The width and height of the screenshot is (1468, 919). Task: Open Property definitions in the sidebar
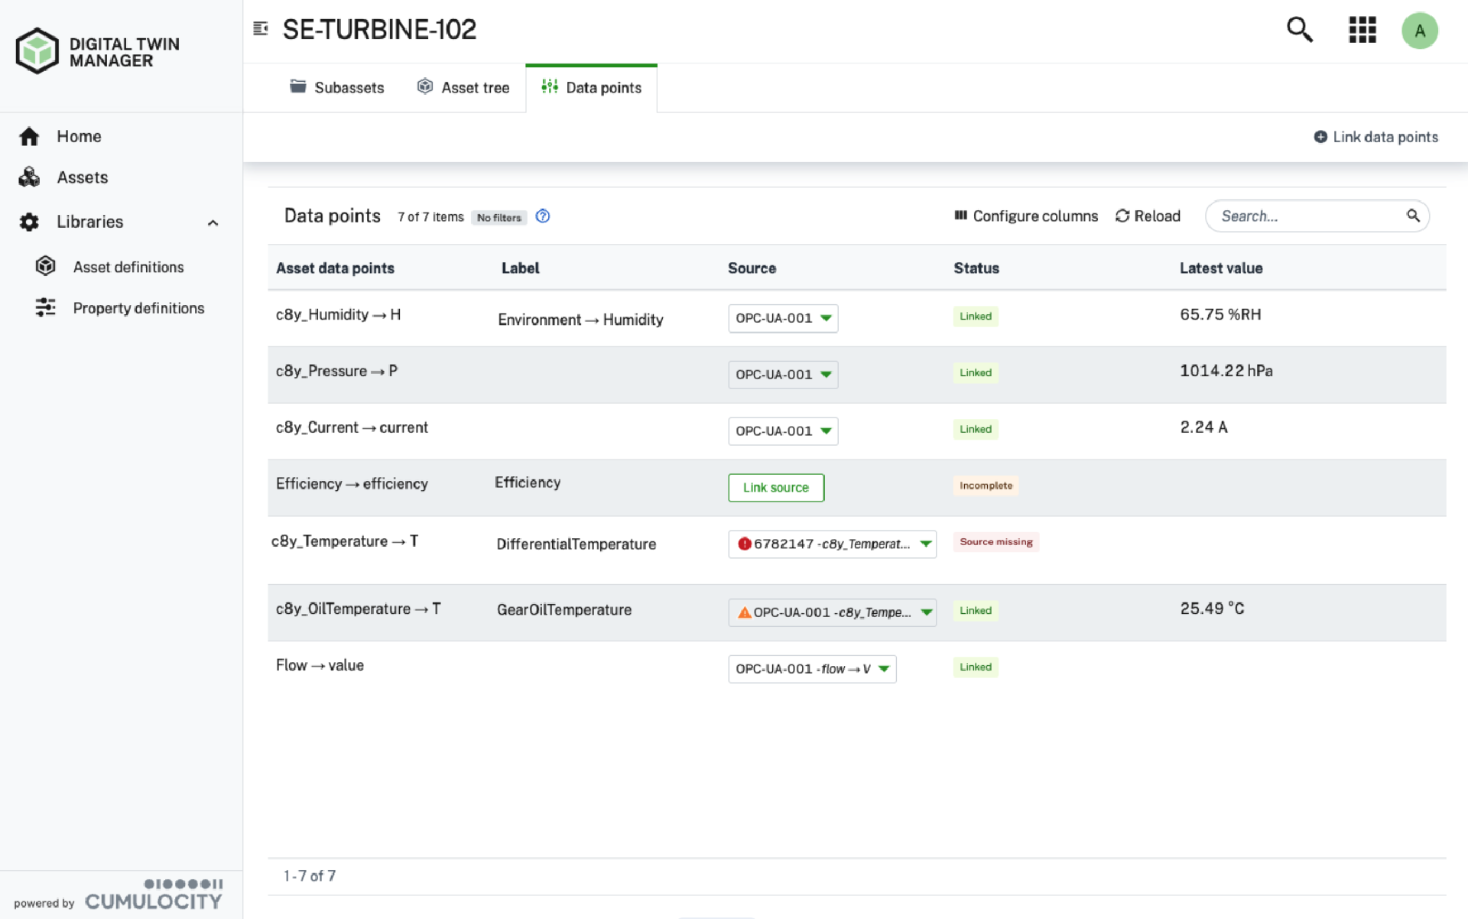point(138,308)
